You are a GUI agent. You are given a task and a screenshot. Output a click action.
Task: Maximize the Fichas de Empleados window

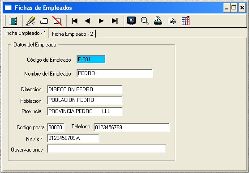234,8
